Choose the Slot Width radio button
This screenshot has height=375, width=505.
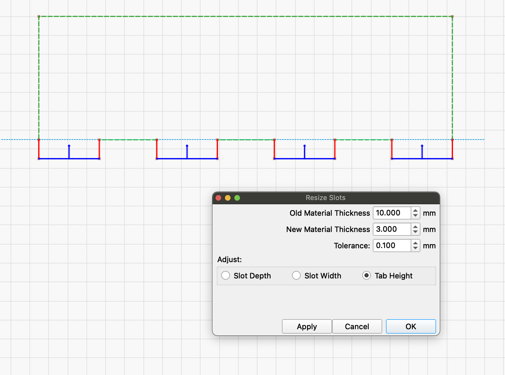296,276
